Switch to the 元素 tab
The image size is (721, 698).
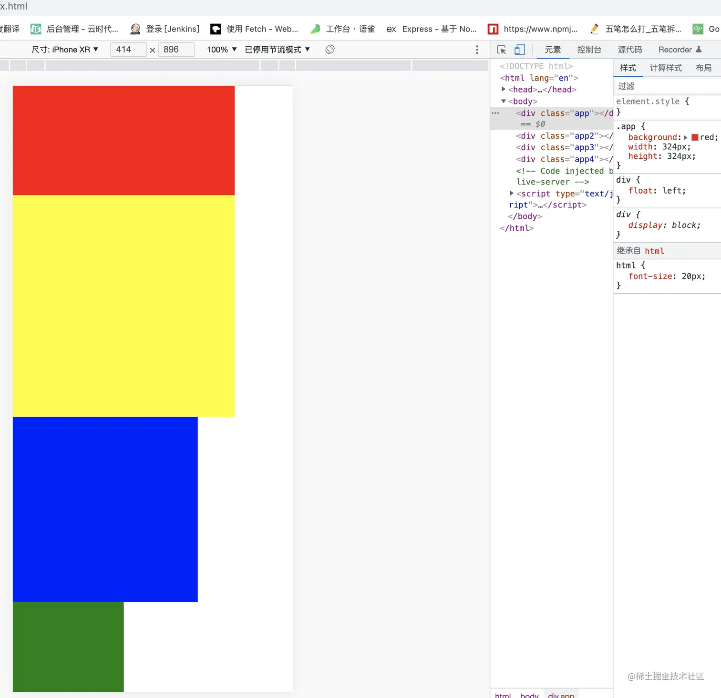click(553, 50)
